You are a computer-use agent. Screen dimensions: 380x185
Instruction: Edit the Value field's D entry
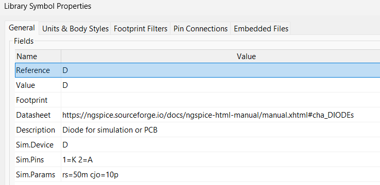point(220,85)
